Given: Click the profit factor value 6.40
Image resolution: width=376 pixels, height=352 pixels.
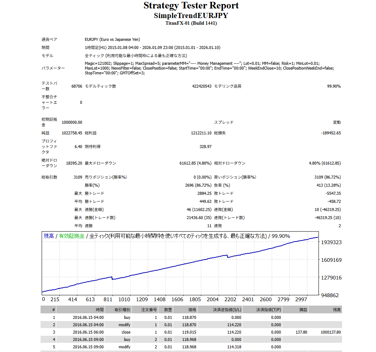Looking at the screenshot, I should coord(78,147).
